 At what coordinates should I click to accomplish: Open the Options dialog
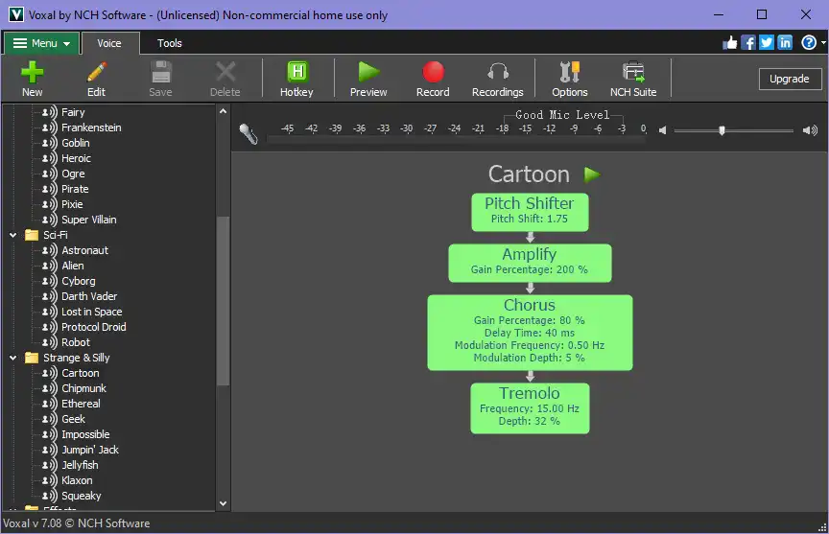(x=569, y=79)
